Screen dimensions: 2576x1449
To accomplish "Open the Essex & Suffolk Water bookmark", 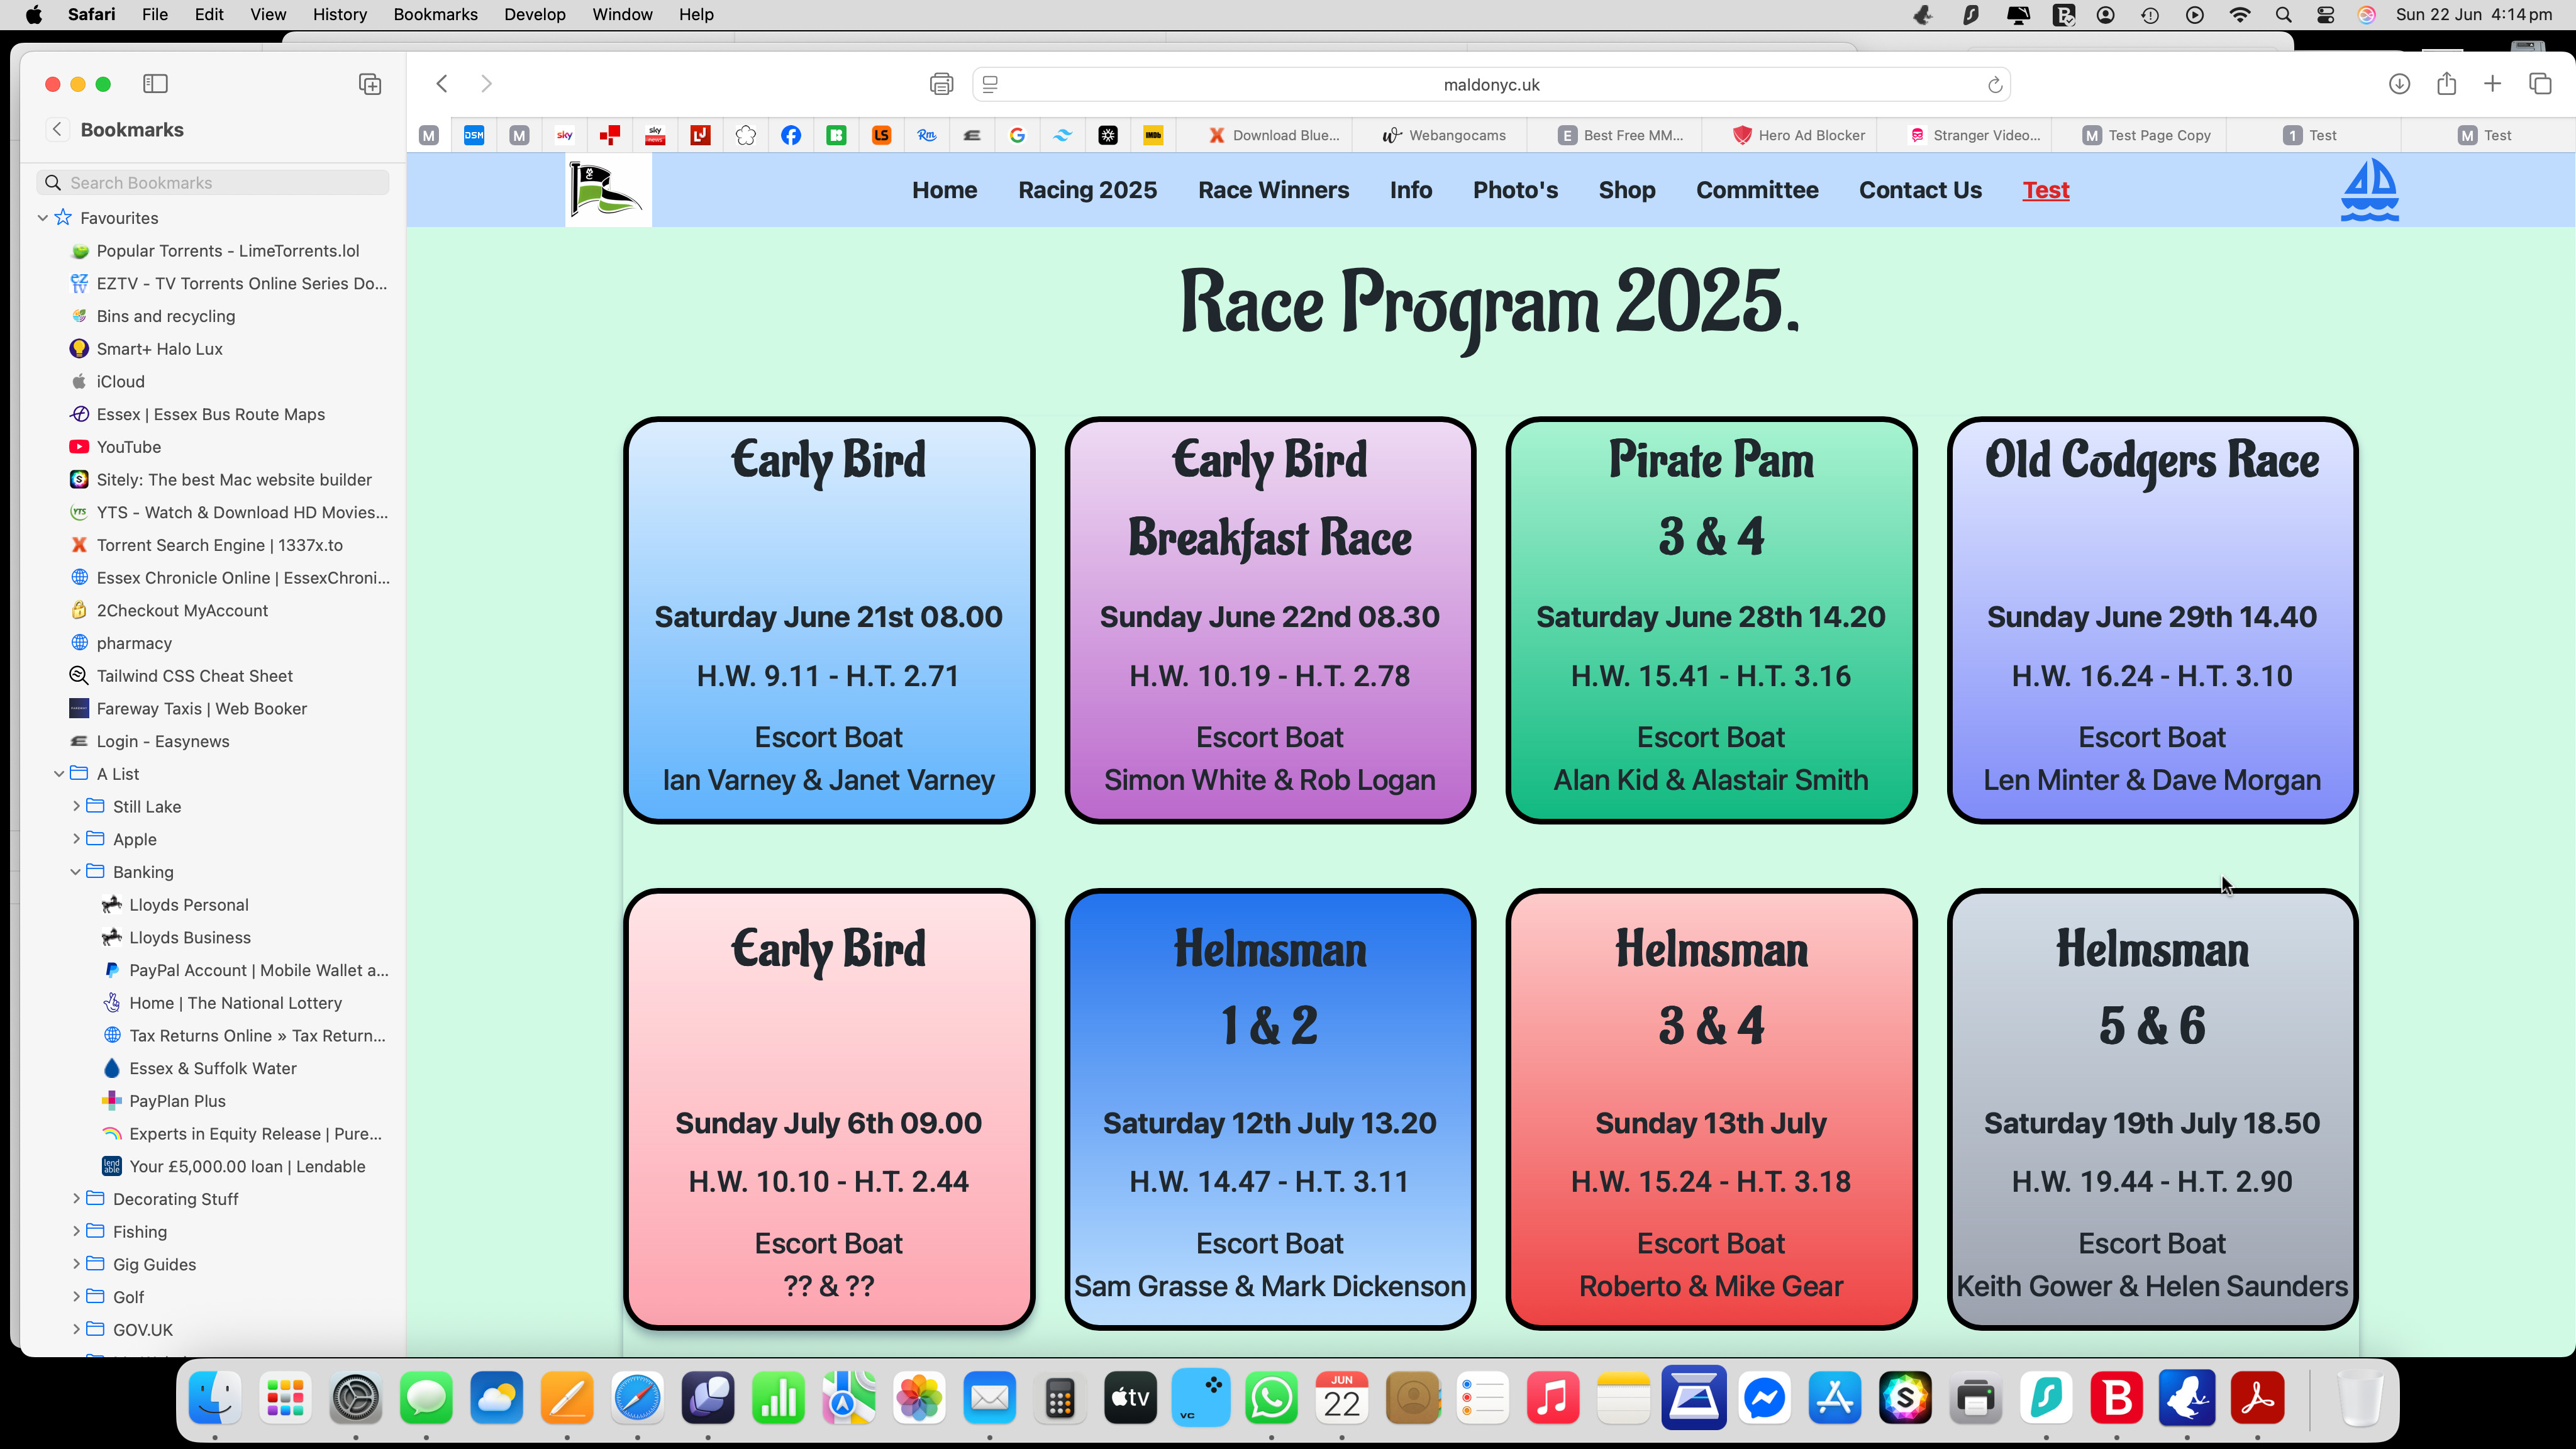I will [212, 1068].
